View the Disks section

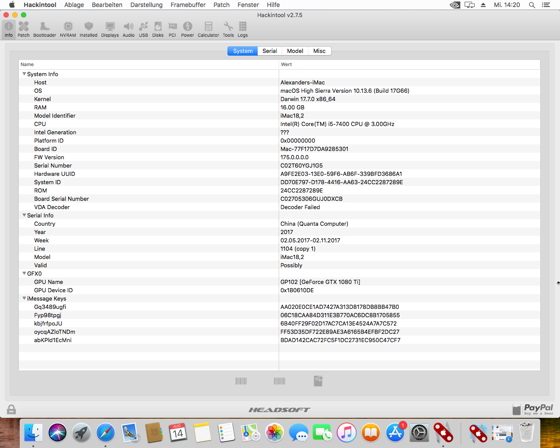pyautogui.click(x=158, y=29)
